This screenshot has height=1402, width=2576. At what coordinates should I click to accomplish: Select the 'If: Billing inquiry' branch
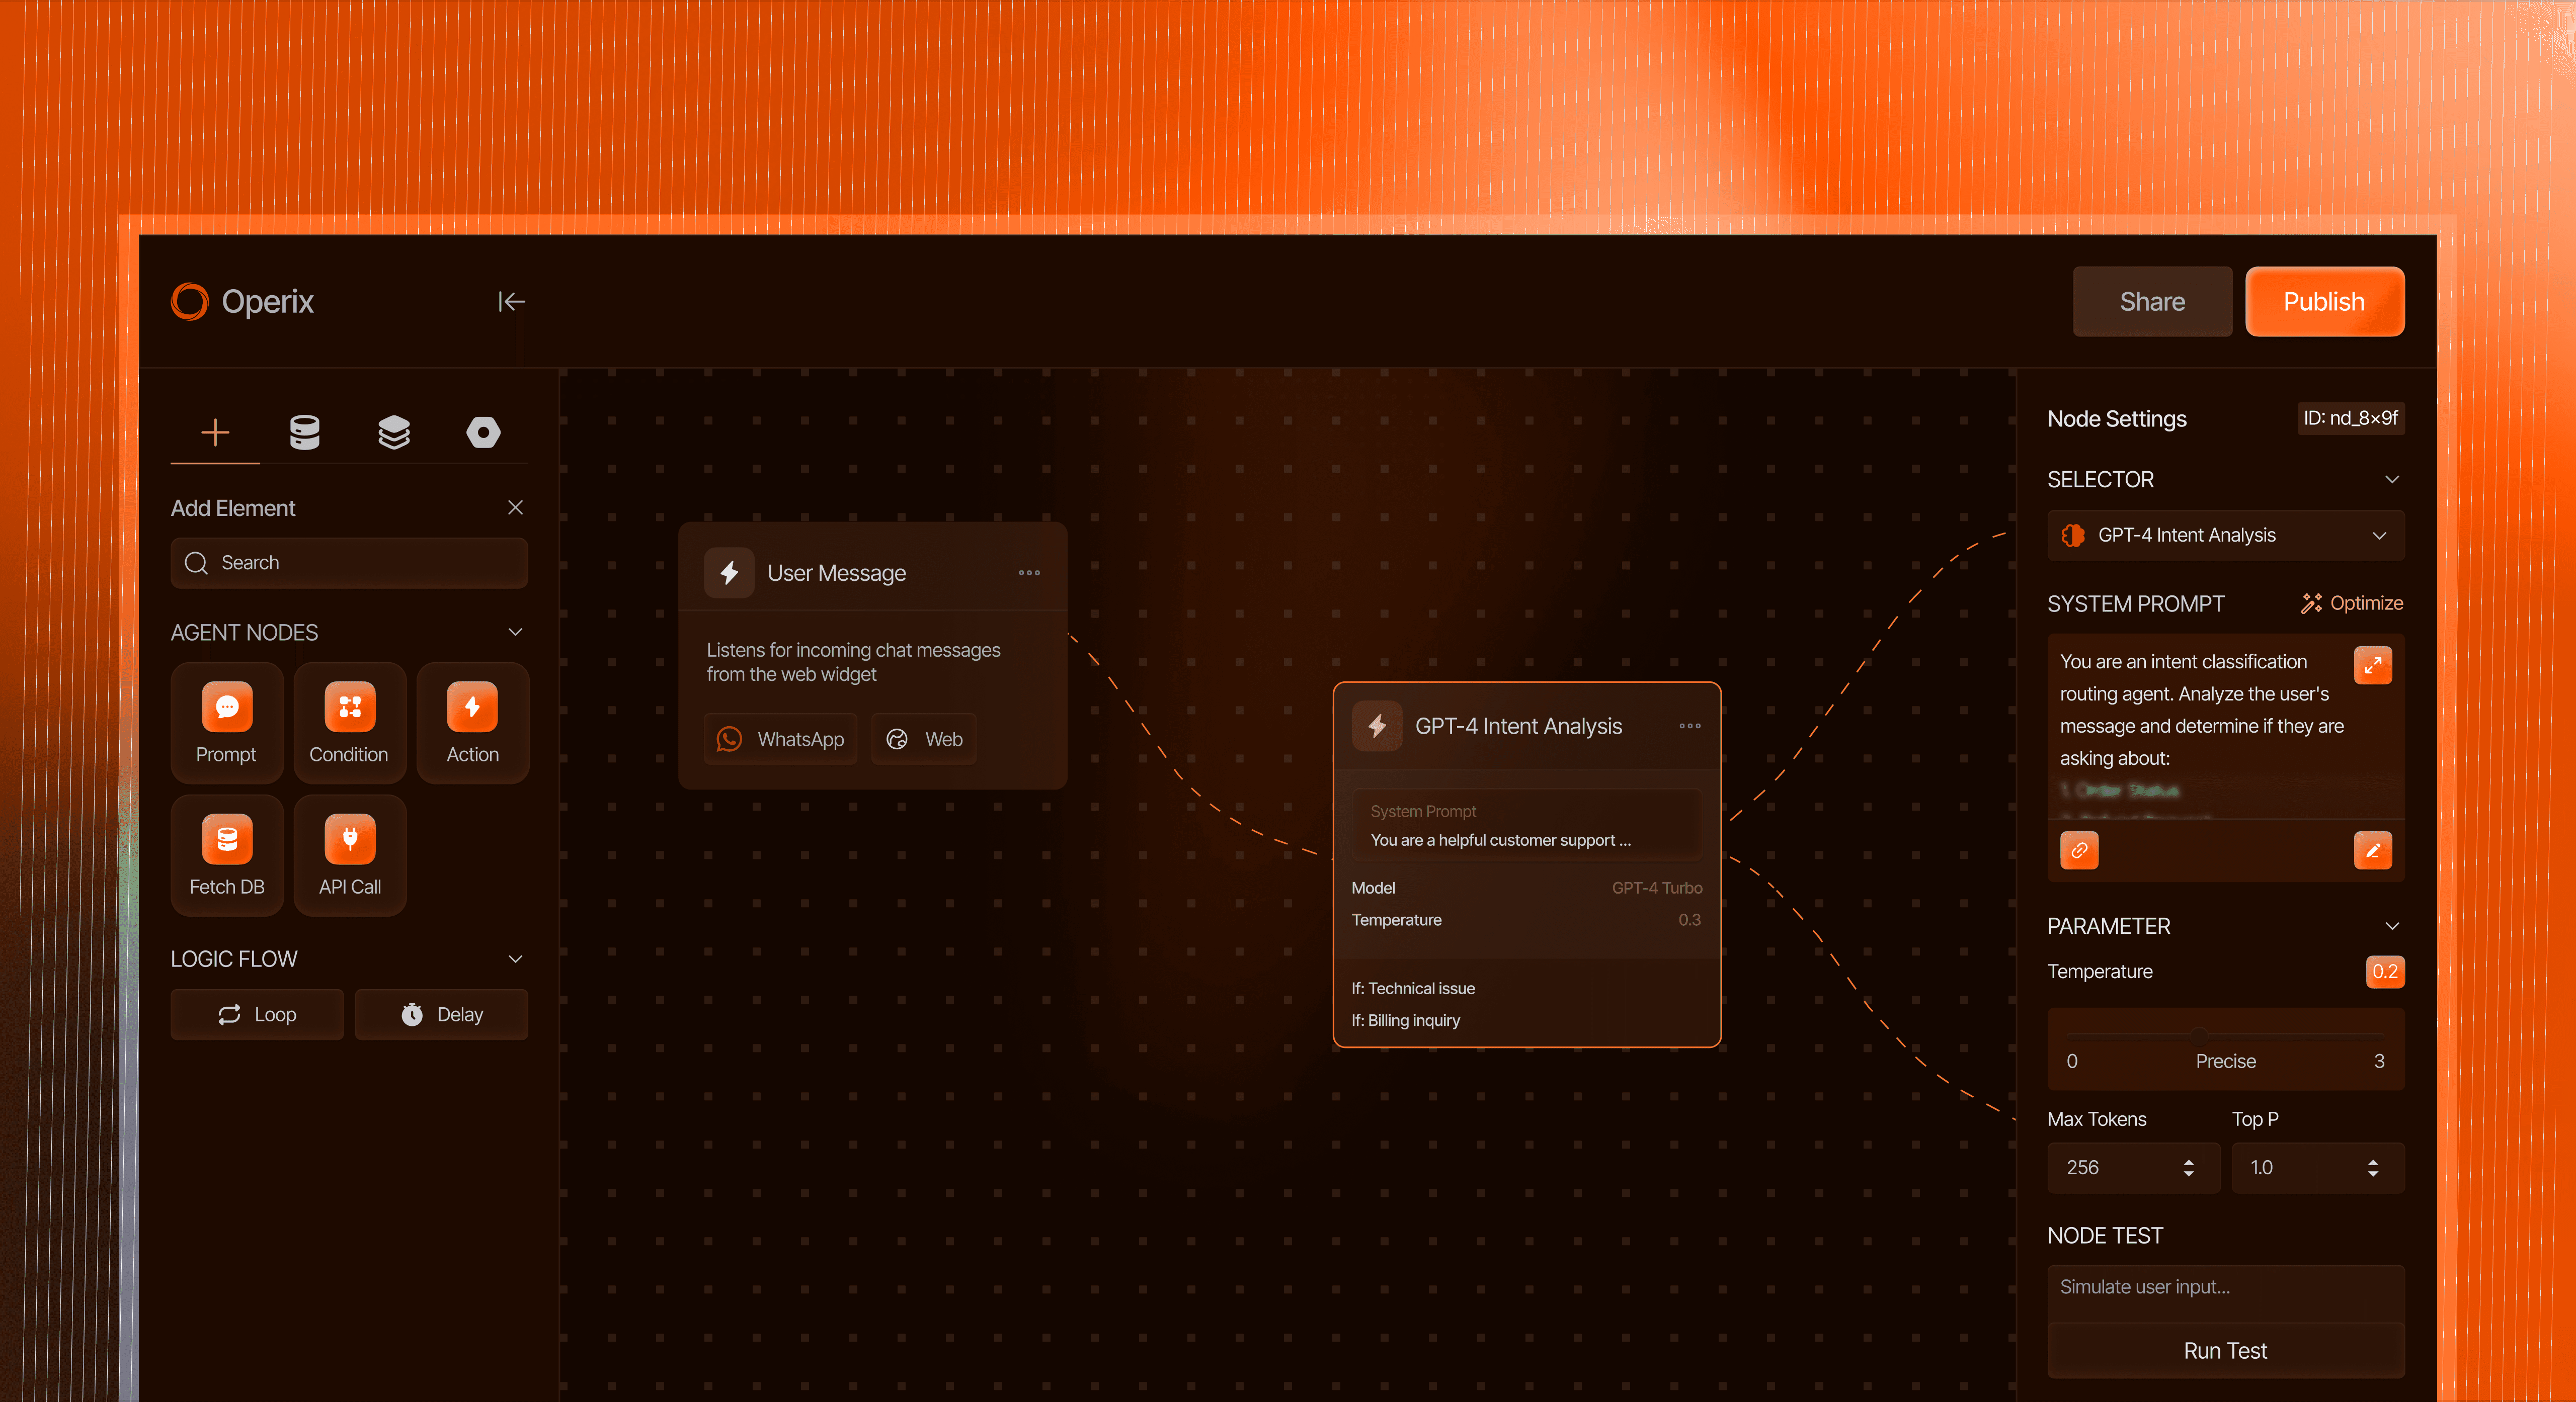click(1406, 1021)
